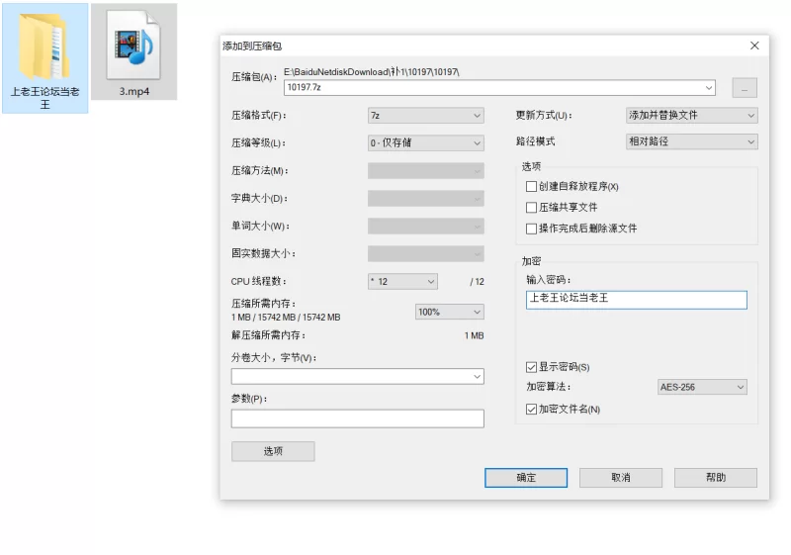Open 压缩格式 dropdown showing 7z
791x555 pixels.
(425, 115)
